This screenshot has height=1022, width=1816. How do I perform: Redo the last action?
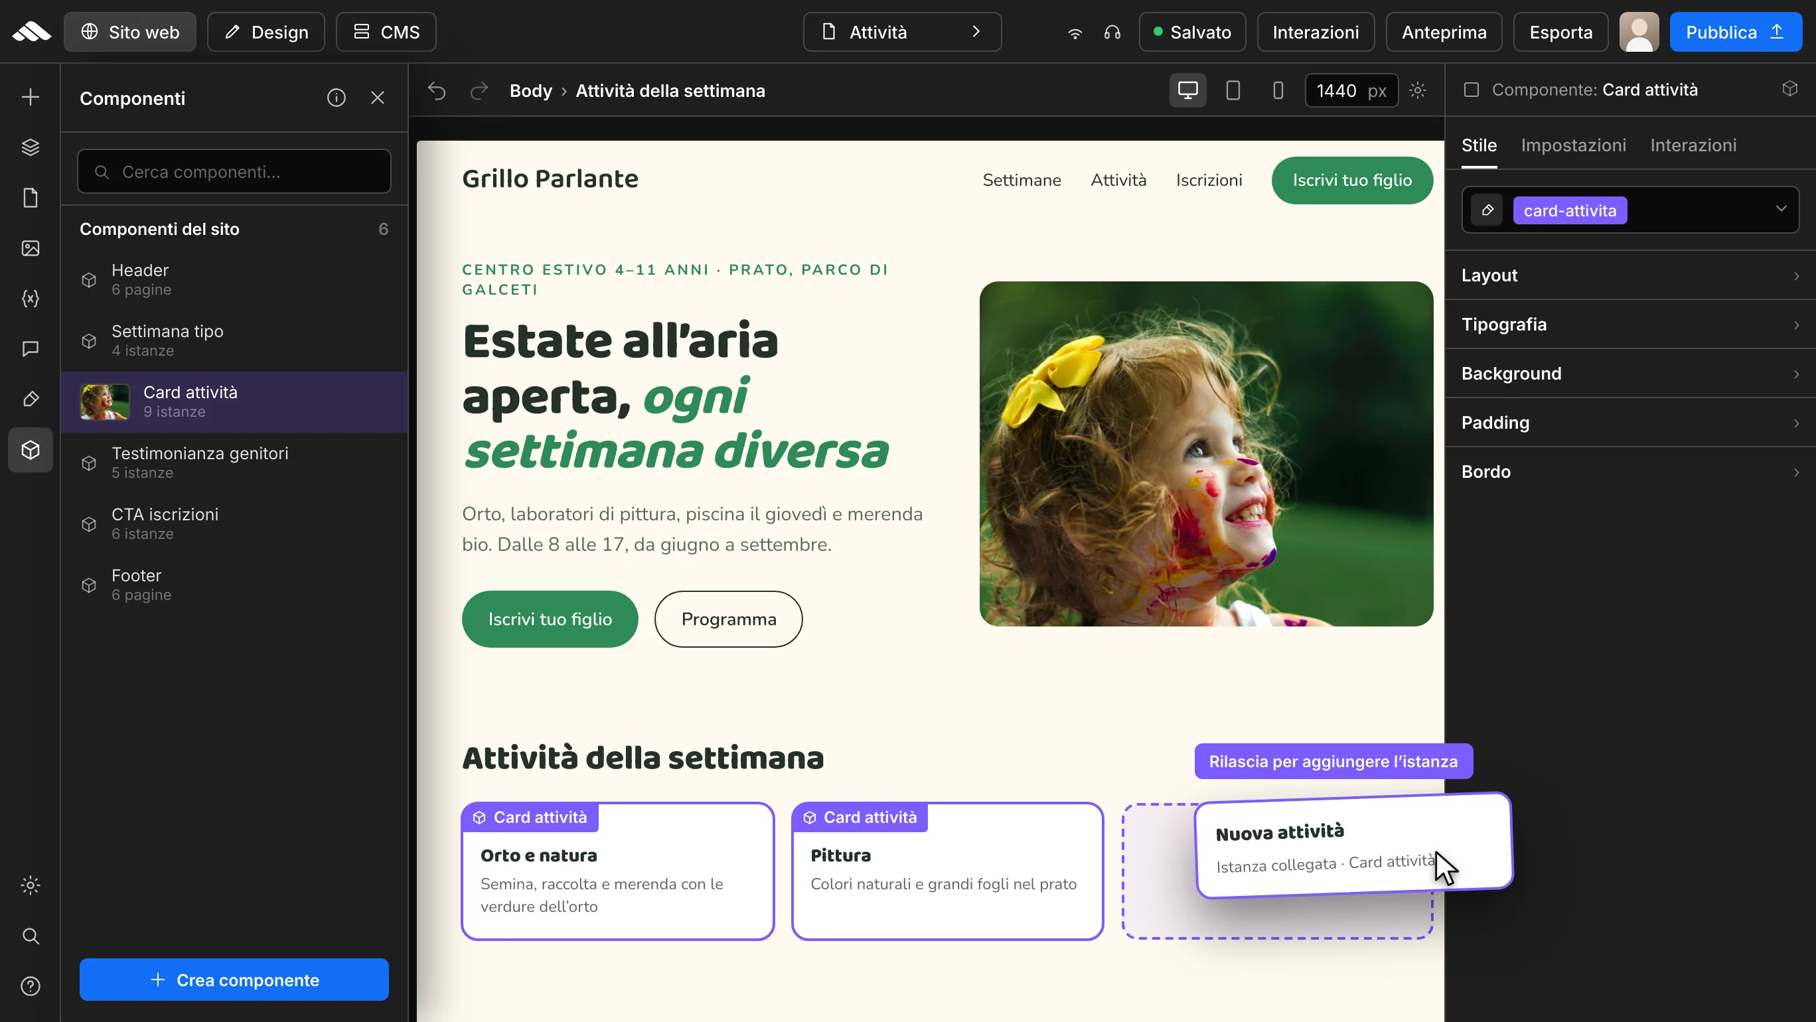point(479,91)
